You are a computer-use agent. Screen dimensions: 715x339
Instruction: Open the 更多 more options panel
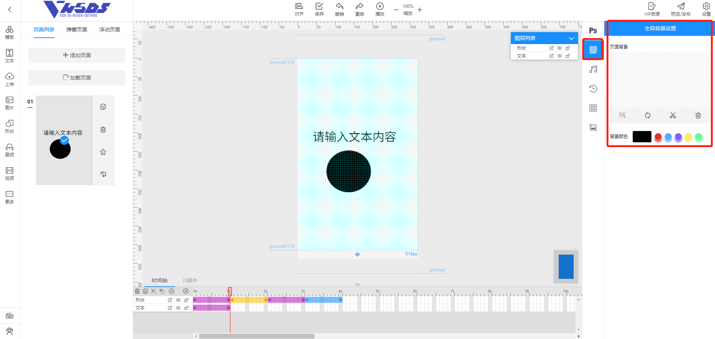[x=10, y=197]
